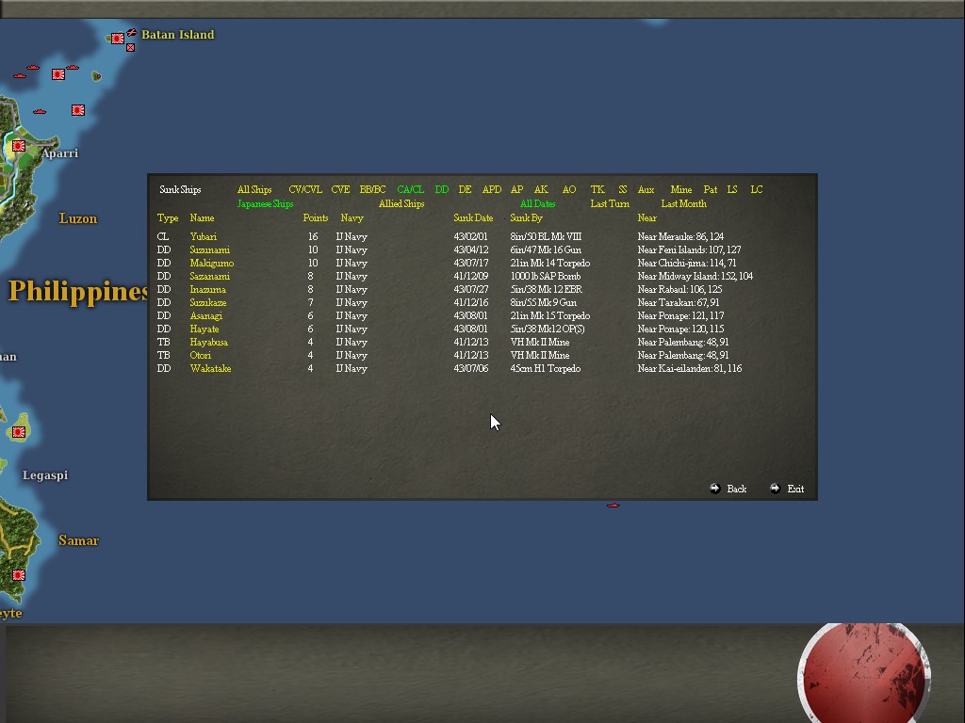Screen dimensions: 965x723
Task: Open ship Suzunami details
Action: coord(210,249)
